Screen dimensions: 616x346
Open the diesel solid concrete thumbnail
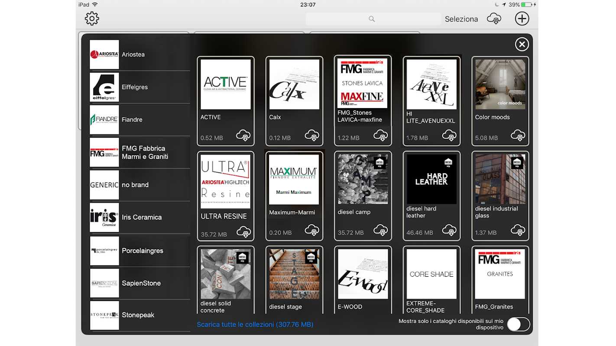click(226, 274)
